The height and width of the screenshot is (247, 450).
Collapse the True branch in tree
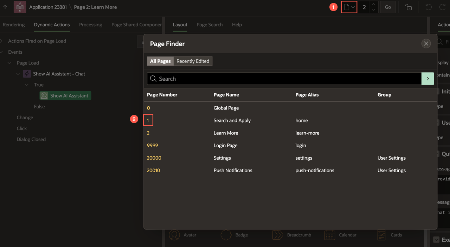[x=27, y=85]
